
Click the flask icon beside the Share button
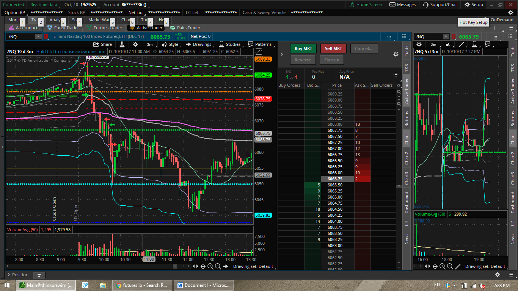click(x=122, y=44)
